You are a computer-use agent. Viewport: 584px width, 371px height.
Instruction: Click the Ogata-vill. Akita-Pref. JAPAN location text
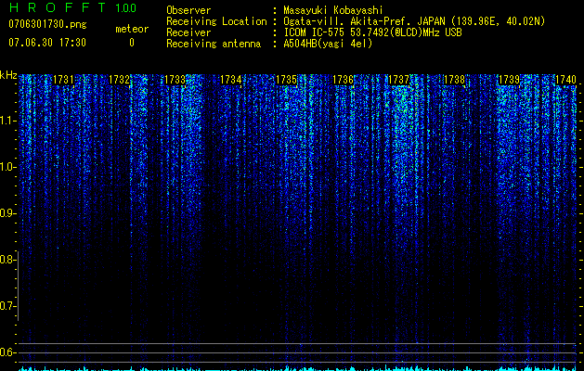[x=414, y=21]
